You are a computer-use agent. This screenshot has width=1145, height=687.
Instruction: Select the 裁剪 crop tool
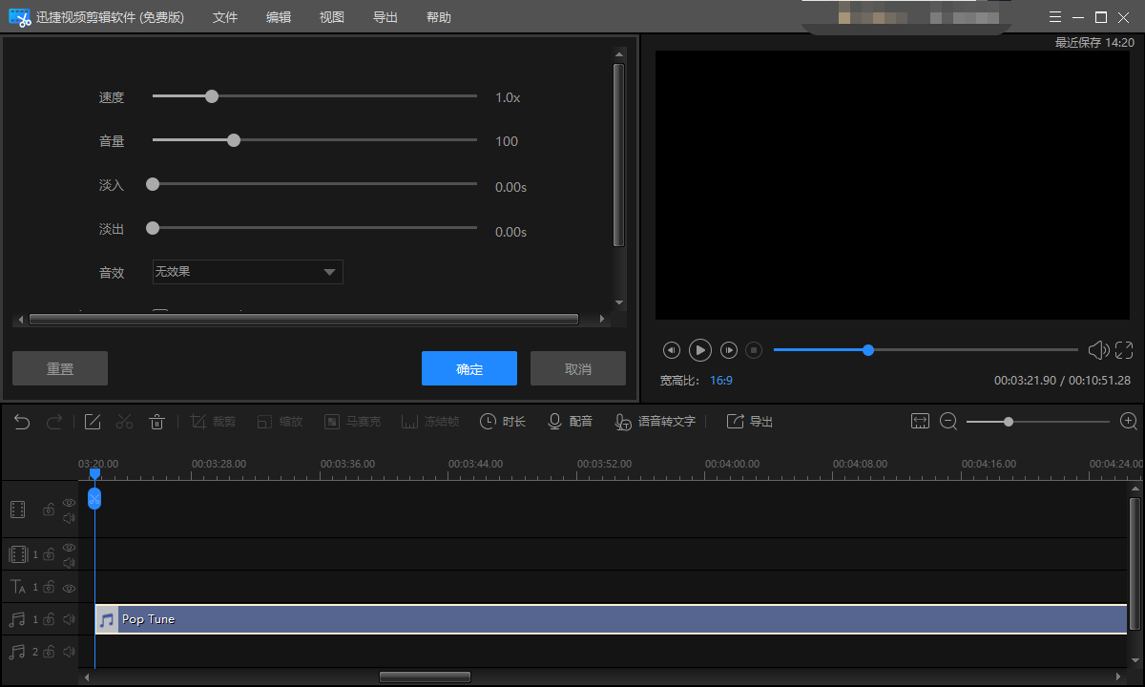tap(213, 422)
